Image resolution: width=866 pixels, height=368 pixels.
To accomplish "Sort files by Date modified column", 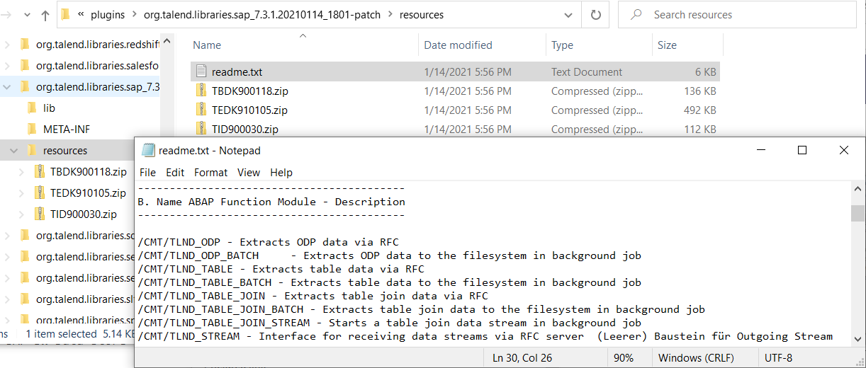I will point(458,45).
